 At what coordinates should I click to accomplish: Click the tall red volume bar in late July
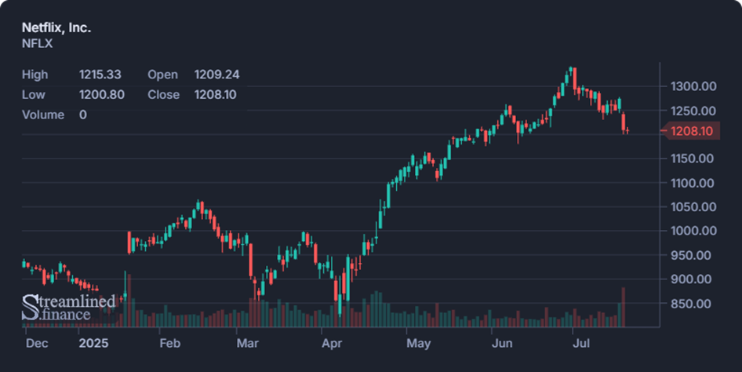point(624,307)
